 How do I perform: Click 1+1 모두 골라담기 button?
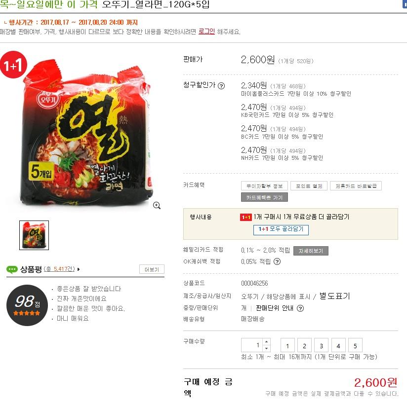[x=281, y=229]
